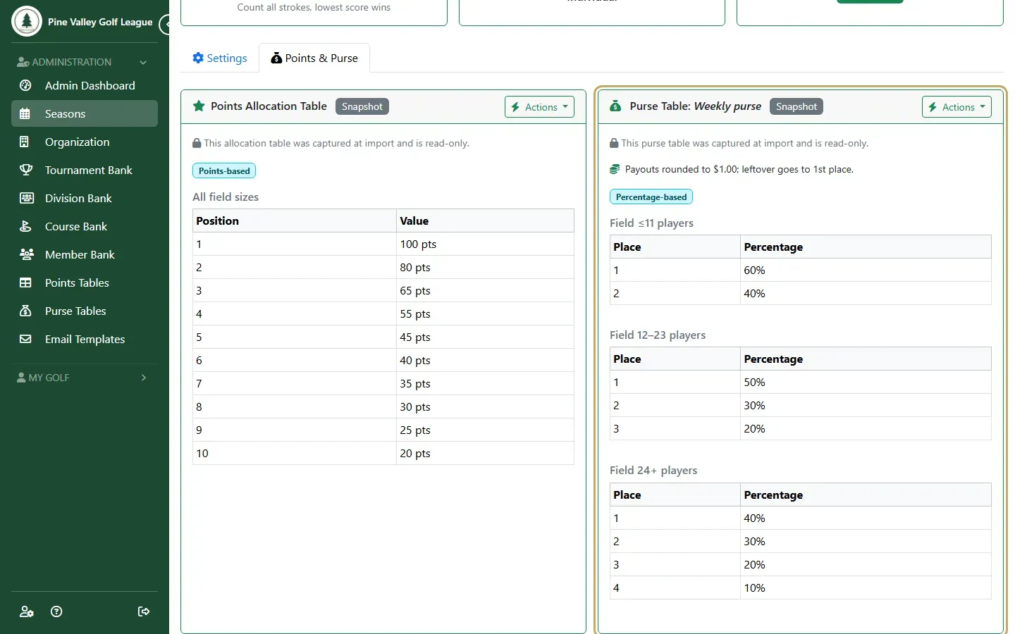Click the sign out icon
Image resolution: width=1015 pixels, height=634 pixels.
144,611
